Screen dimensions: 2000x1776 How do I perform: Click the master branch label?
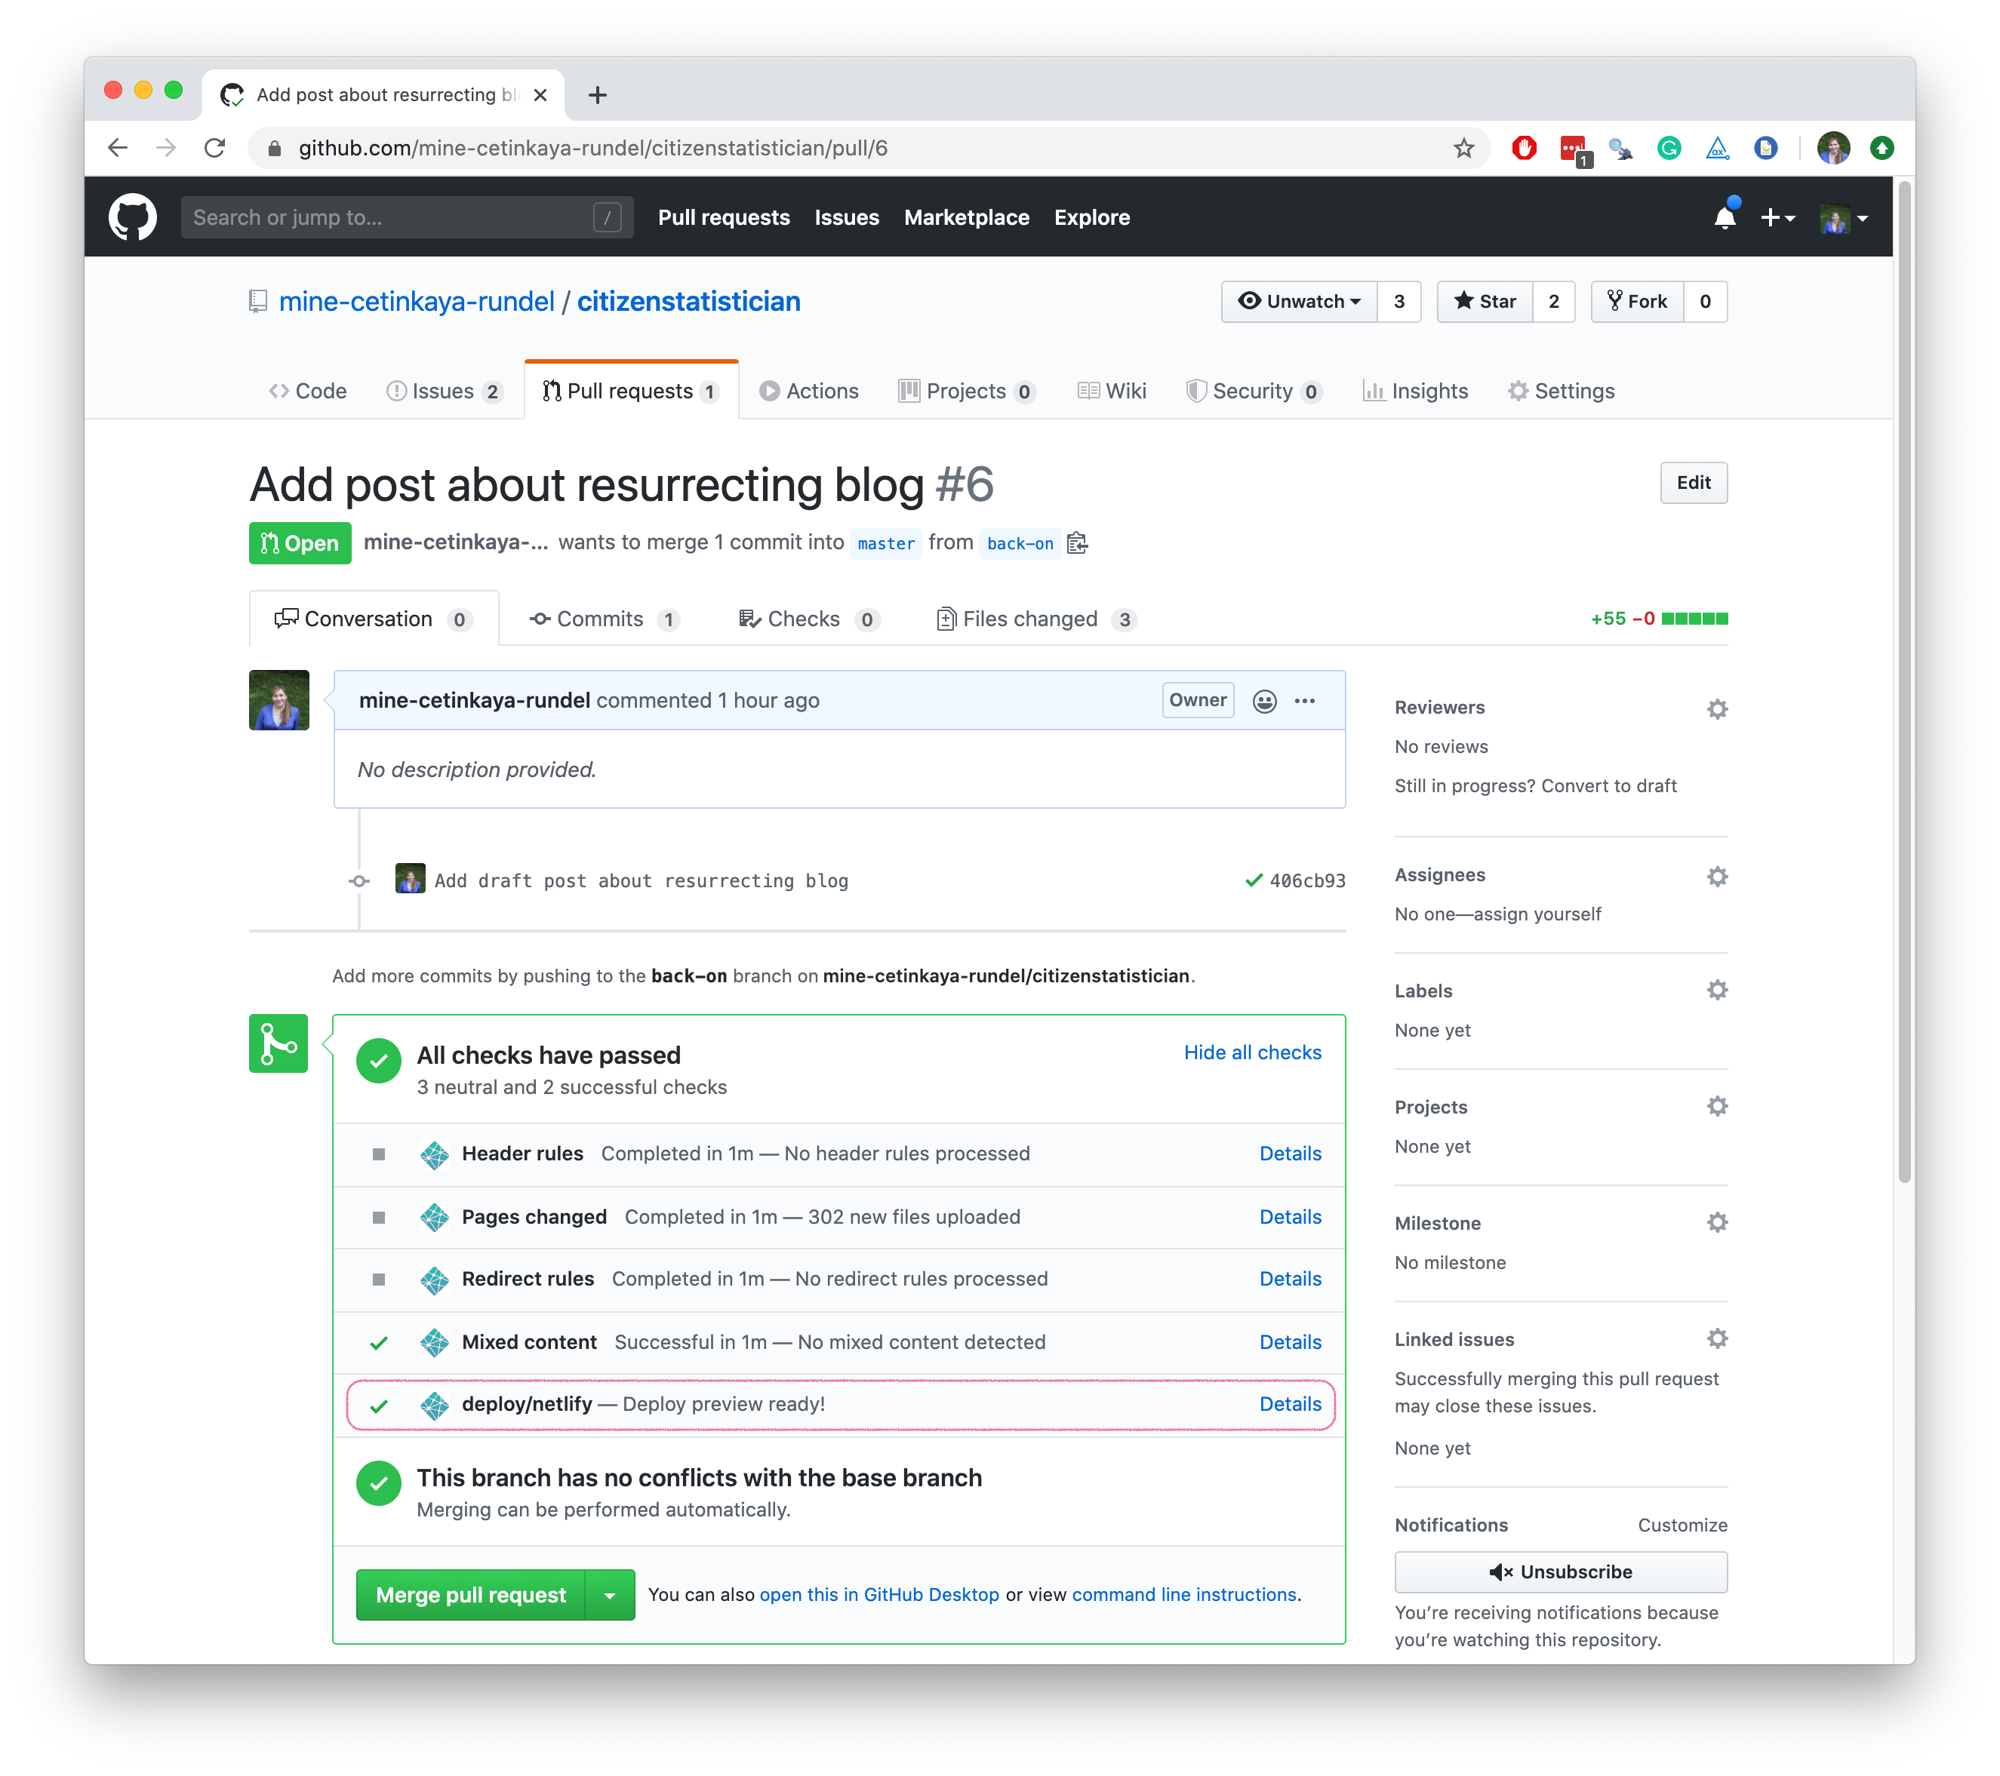click(x=885, y=542)
